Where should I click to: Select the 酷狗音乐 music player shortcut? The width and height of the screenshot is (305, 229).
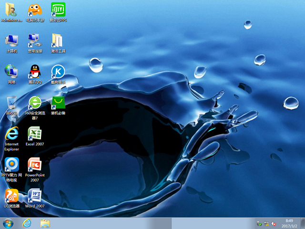(58, 72)
